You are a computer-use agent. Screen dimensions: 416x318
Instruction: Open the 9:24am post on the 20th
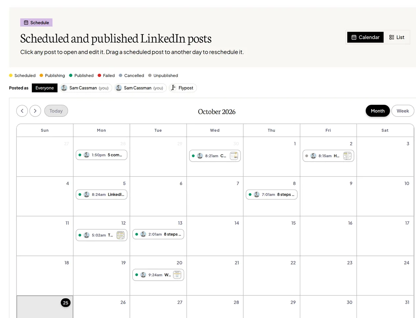158,275
